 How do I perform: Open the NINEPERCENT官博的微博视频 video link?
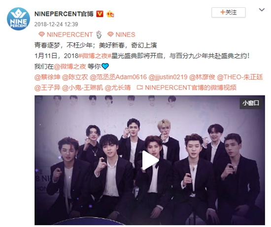(x=186, y=88)
